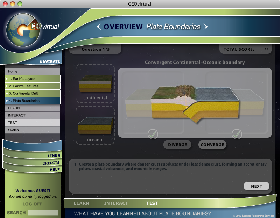Image resolution: width=280 pixels, height=218 pixels.
Task: Zoom the GEOvirtual window
Action: pyautogui.click(x=20, y=4)
